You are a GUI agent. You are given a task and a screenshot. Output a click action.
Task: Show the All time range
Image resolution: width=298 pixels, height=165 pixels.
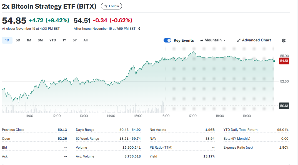[x=86, y=40]
